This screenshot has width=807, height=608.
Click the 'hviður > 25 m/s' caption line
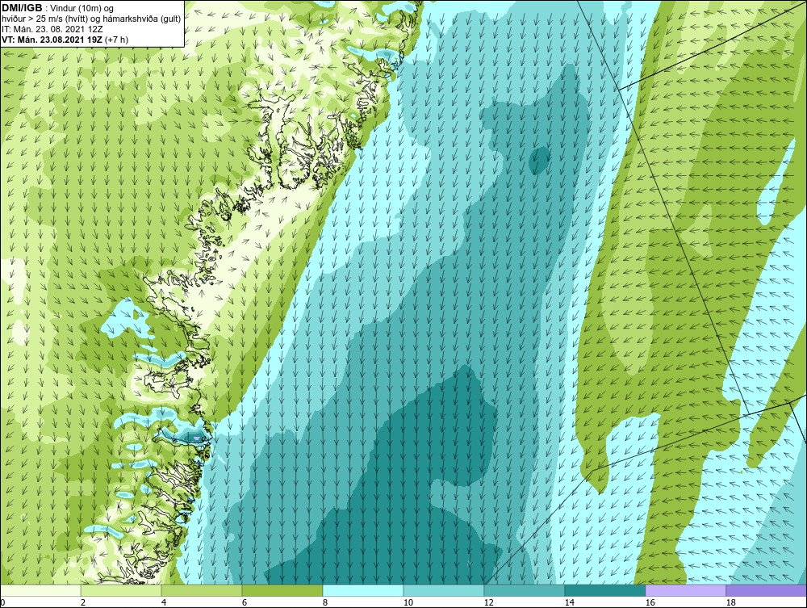(90, 19)
